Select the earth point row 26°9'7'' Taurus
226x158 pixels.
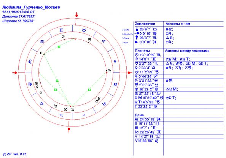point(146,29)
